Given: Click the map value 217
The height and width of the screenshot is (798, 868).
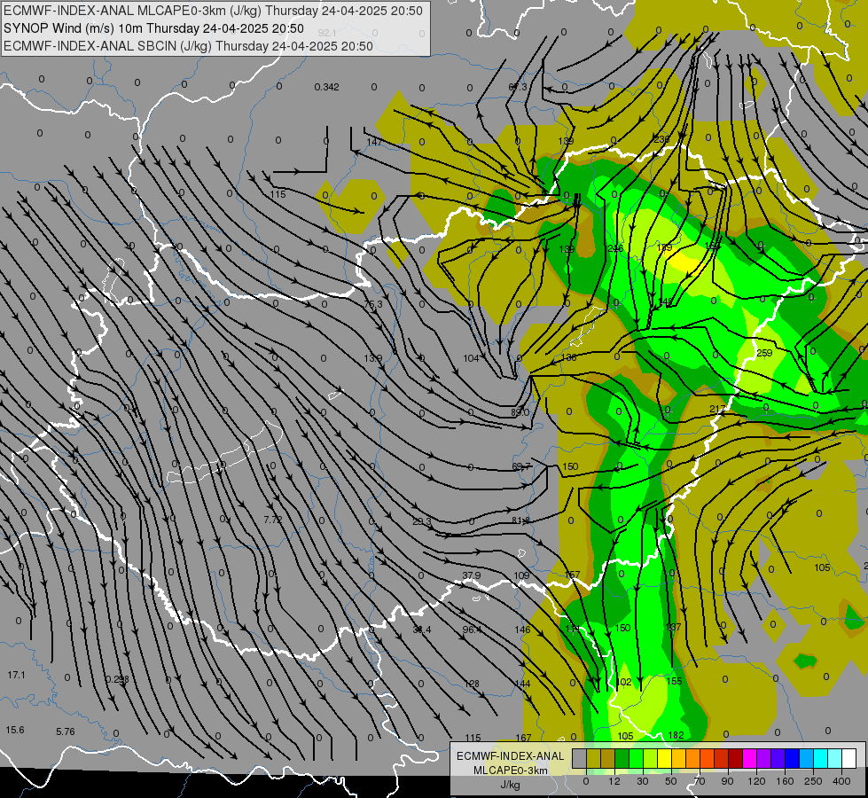Looking at the screenshot, I should coord(717,410).
